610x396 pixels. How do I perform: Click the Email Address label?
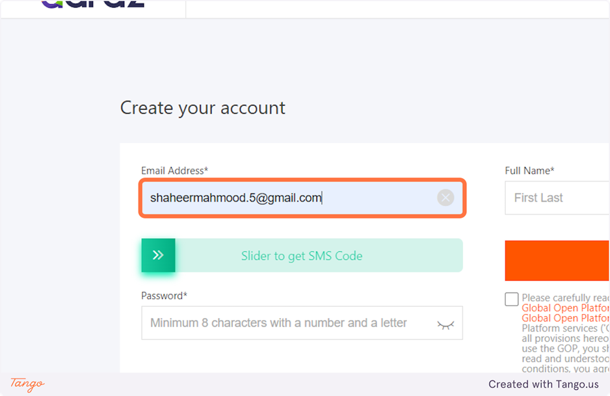174,170
